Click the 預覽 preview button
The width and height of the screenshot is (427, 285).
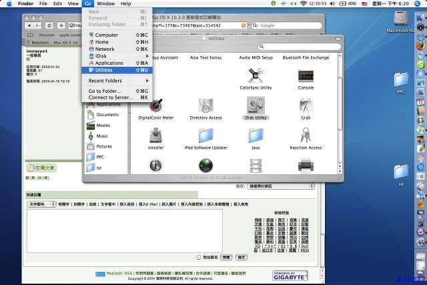tap(226, 257)
